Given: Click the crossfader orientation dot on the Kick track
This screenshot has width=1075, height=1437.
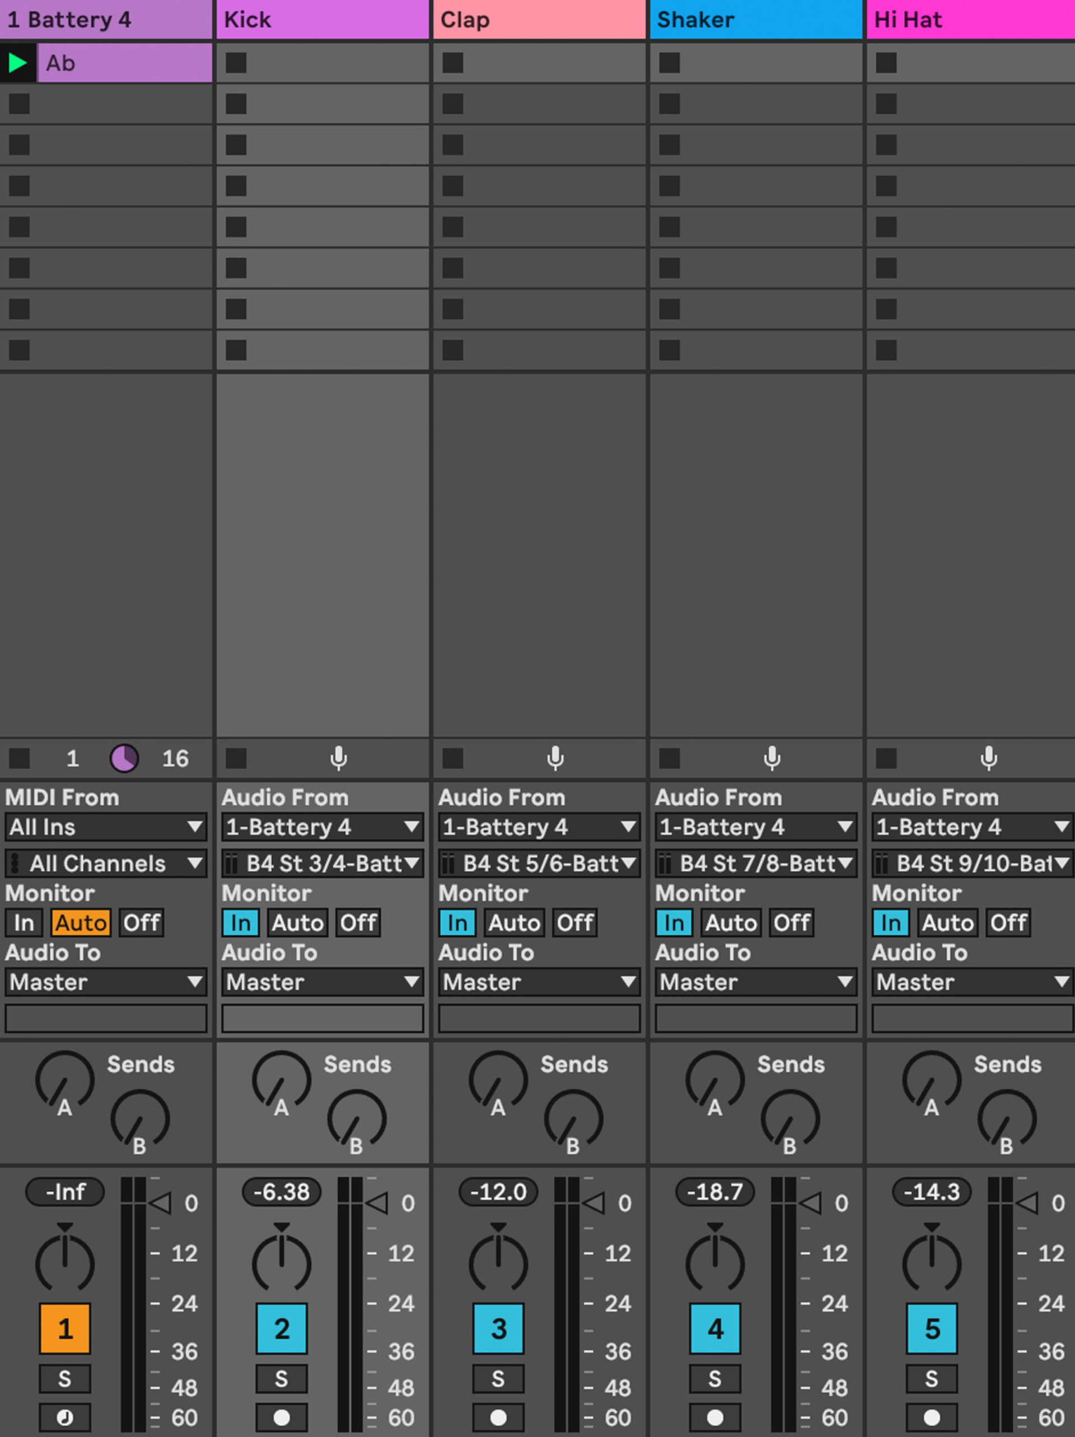Looking at the screenshot, I should [x=281, y=1417].
